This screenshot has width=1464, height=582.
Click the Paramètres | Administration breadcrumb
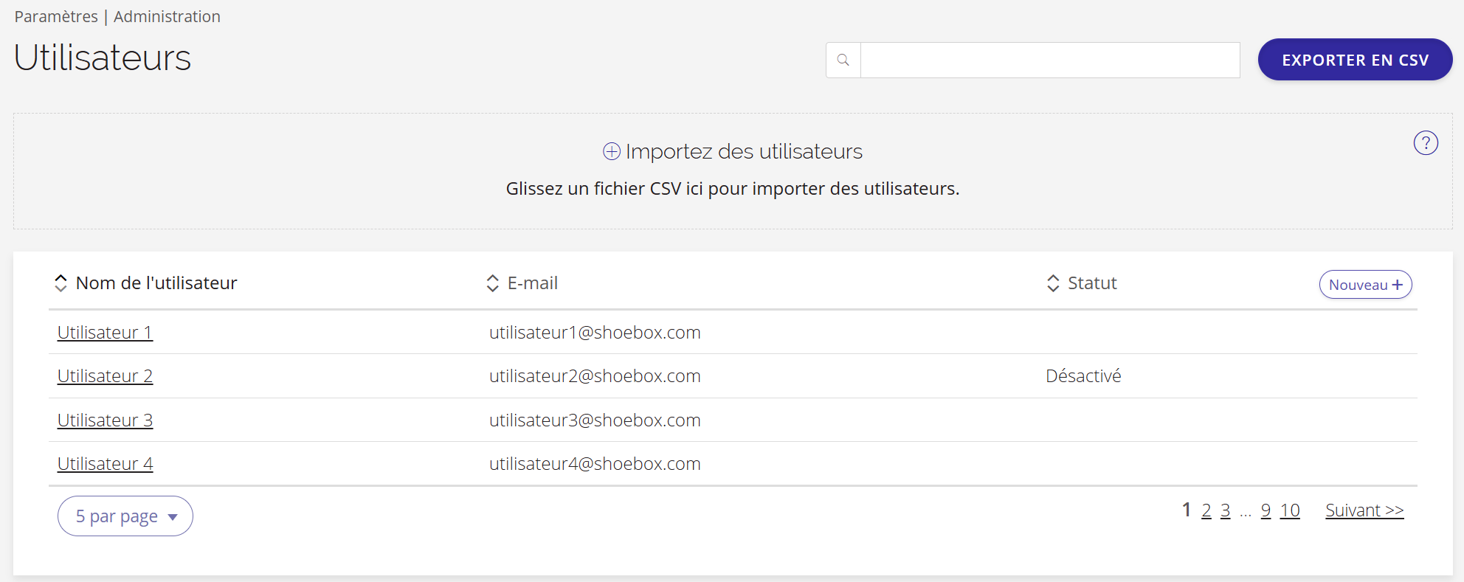pyautogui.click(x=117, y=16)
